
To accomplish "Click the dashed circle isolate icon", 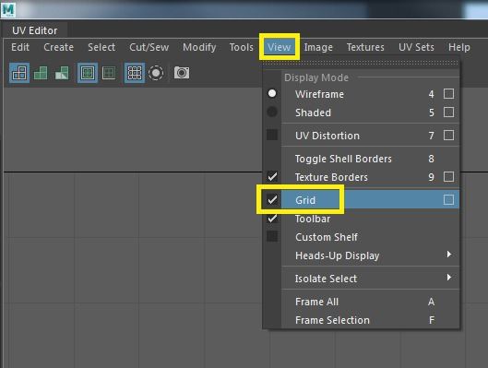I will pos(156,73).
